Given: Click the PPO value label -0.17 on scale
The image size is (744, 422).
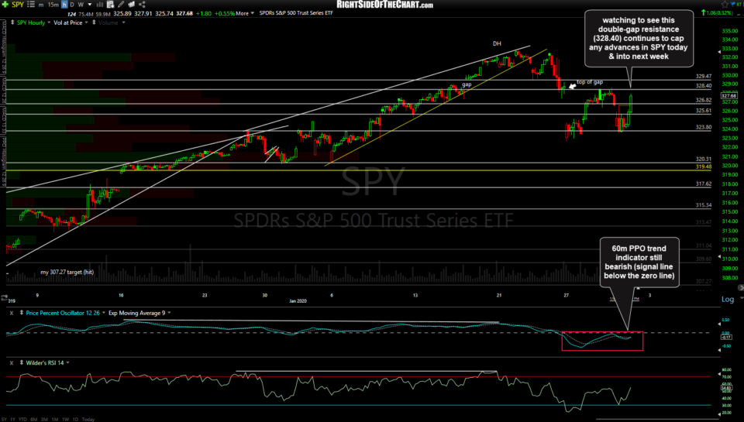Looking at the screenshot, I should click(726, 337).
